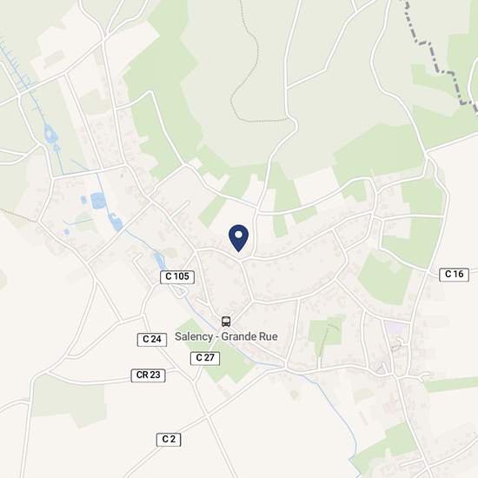
Task: Select the C 24 road shield
Action: [x=152, y=339]
